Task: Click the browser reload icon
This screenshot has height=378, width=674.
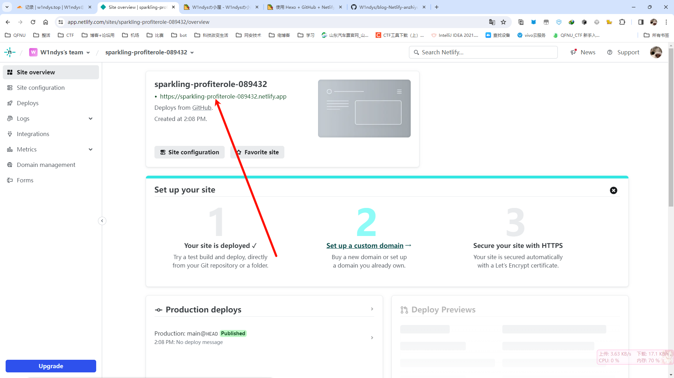Action: click(x=33, y=22)
